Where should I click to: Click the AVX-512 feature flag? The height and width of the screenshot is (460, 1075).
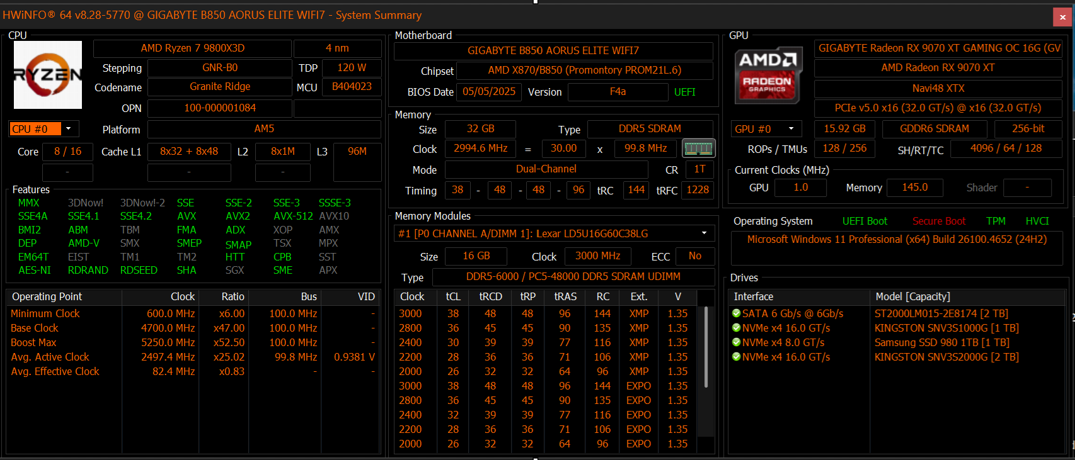pos(293,216)
